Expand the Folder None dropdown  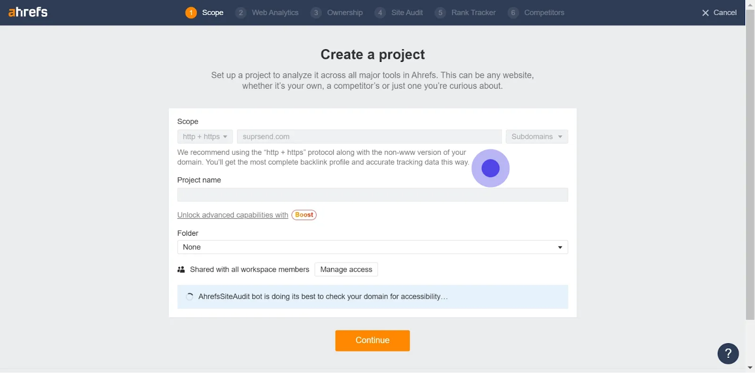(x=372, y=247)
